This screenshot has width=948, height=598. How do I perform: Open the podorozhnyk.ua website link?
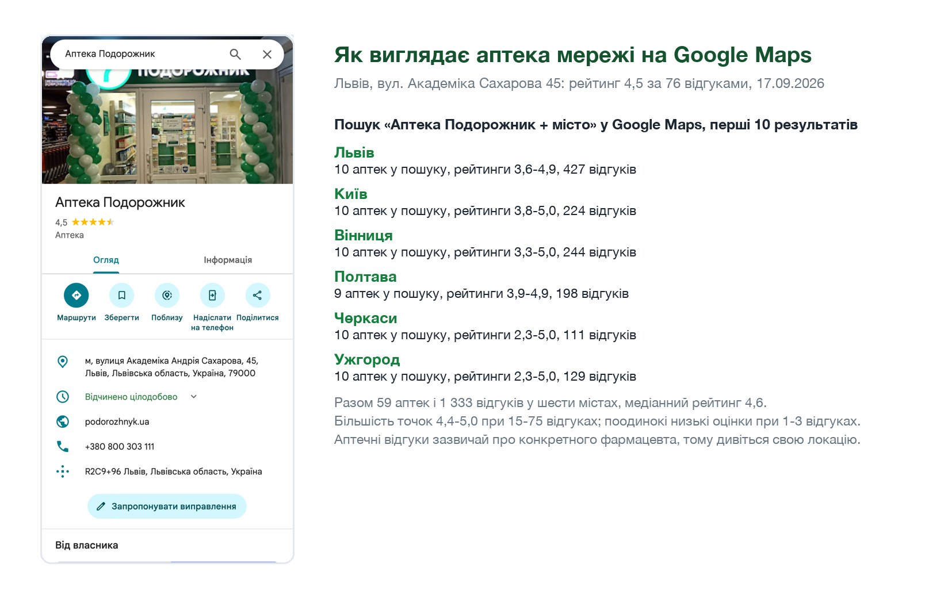(117, 421)
